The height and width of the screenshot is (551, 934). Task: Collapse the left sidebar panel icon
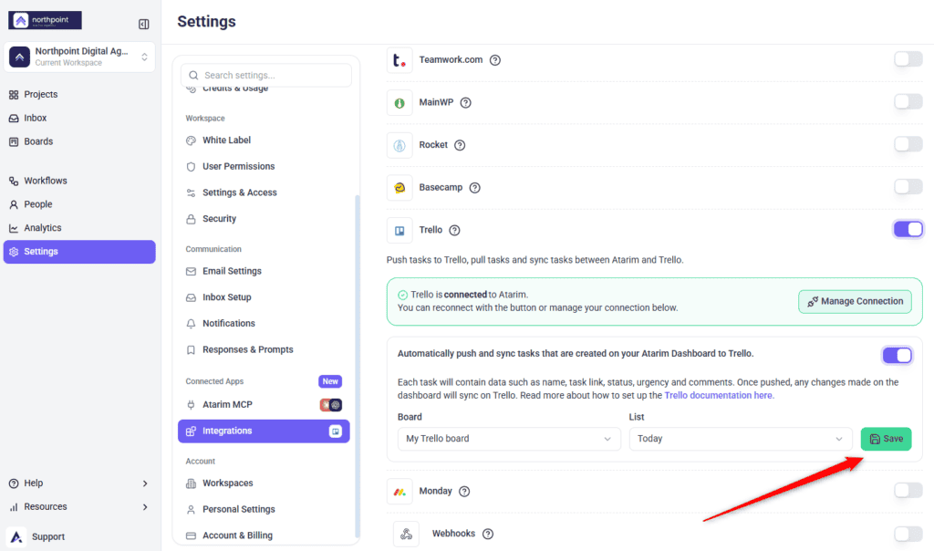(143, 24)
